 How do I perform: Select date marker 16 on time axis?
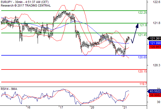pos(29,107)
